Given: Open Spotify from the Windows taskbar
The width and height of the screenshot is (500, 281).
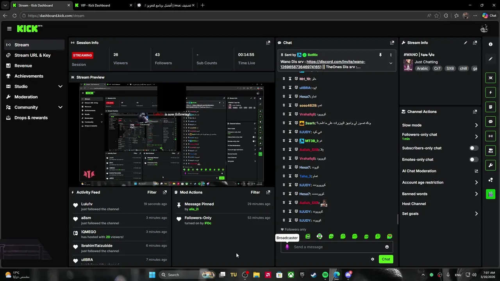Looking at the screenshot, I should click(325, 275).
